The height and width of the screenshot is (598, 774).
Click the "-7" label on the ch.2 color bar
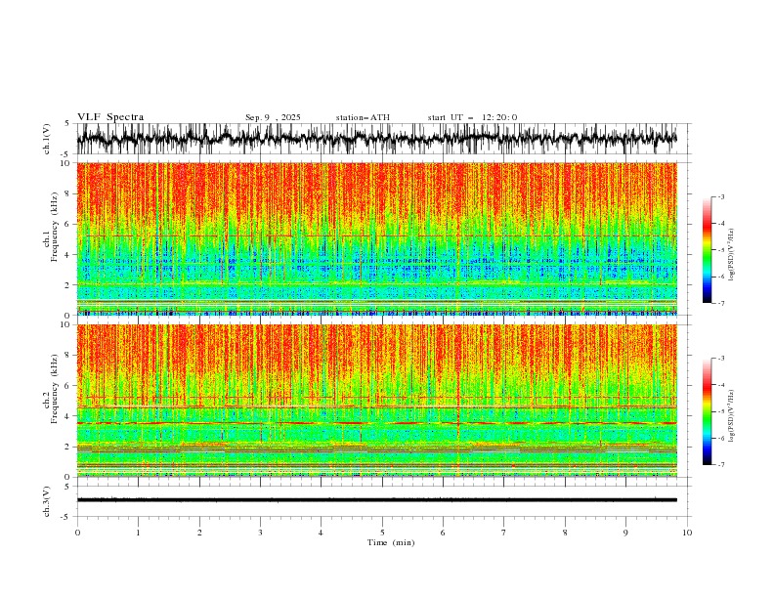(721, 464)
